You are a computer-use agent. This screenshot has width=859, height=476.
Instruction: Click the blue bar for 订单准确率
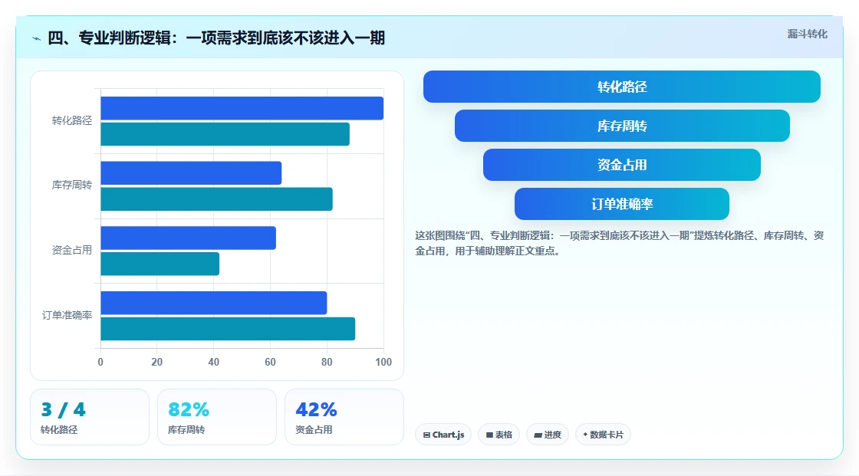(214, 303)
